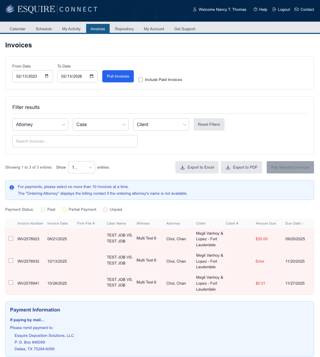Click the blue info icon in the notice
320x357 pixels.
[x=12, y=187]
